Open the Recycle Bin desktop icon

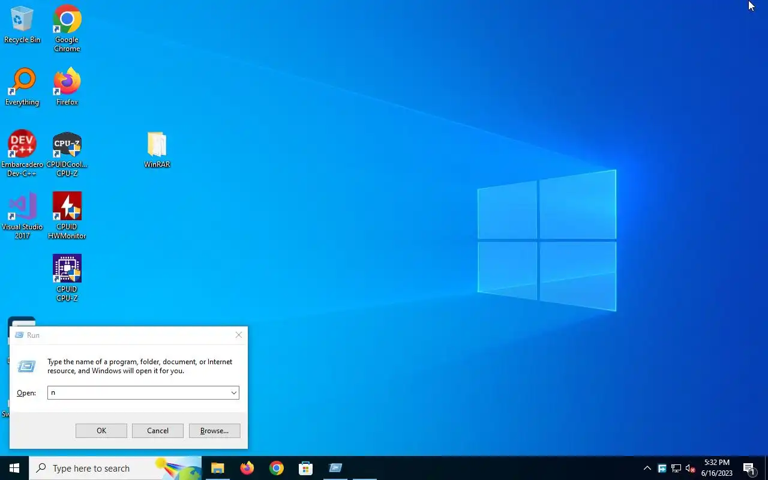[x=22, y=25]
